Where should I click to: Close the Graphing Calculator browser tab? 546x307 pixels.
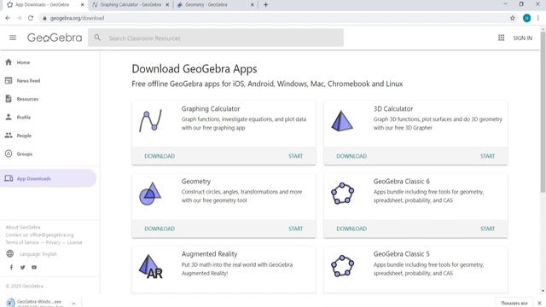pos(167,5)
